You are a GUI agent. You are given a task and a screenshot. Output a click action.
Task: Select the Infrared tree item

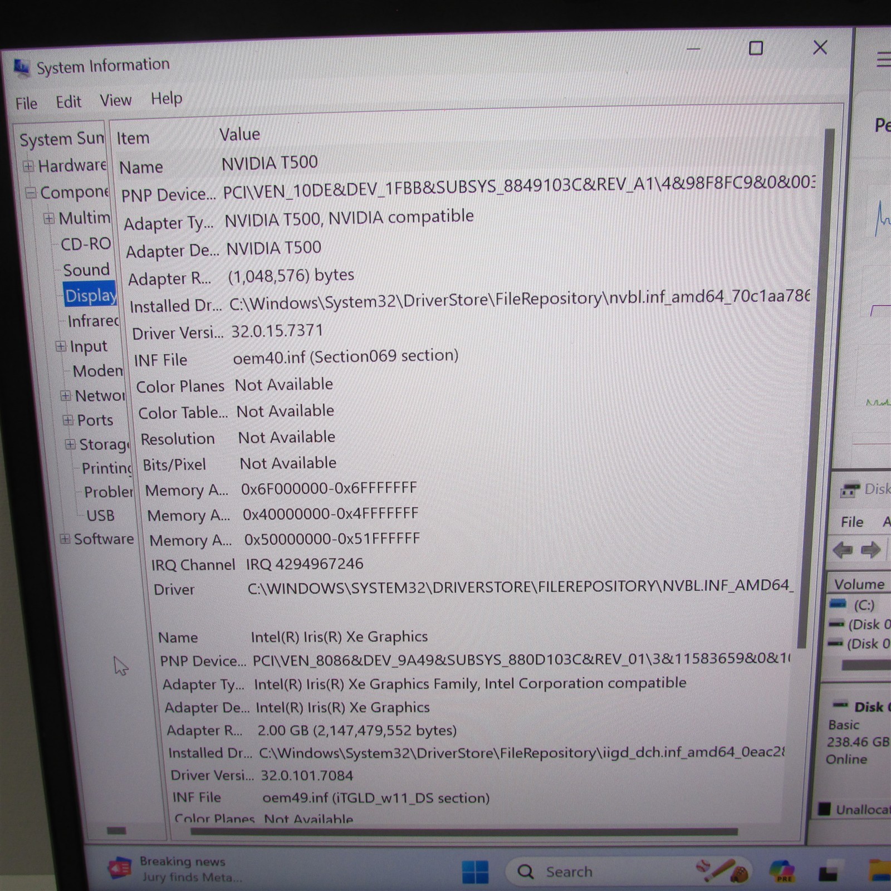(x=94, y=321)
